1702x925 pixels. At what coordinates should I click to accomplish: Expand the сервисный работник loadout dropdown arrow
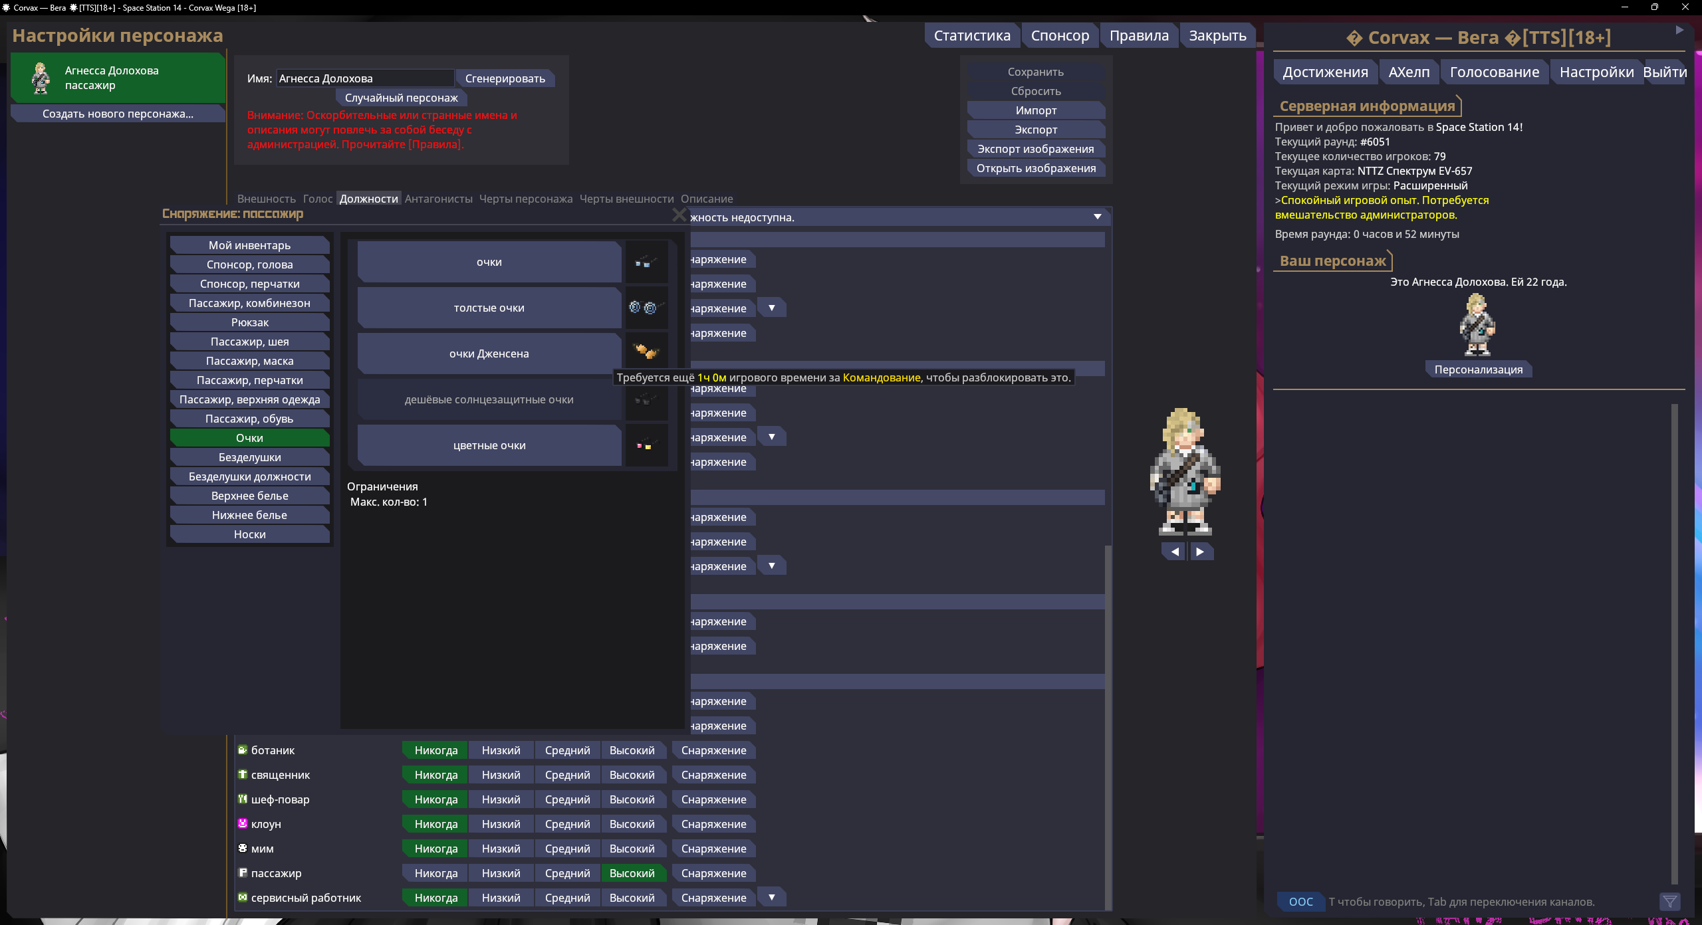pos(771,898)
